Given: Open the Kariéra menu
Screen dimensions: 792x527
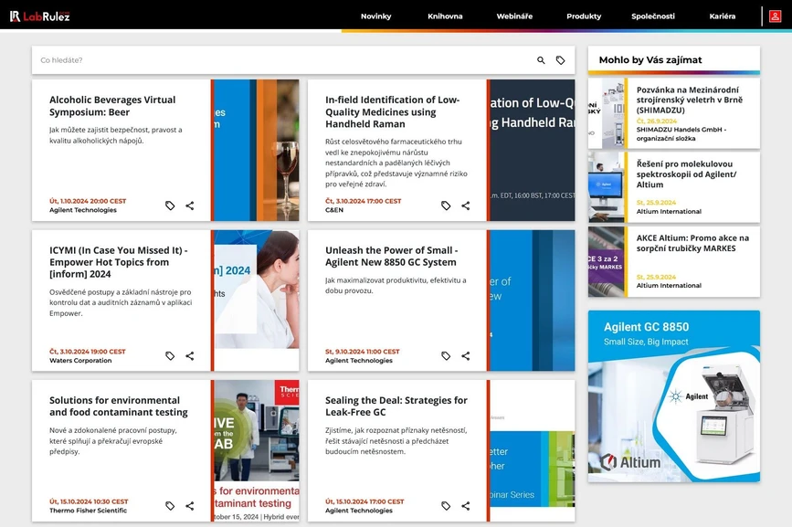Looking at the screenshot, I should [x=723, y=16].
